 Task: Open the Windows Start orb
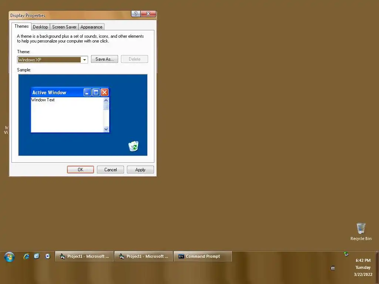(9, 257)
